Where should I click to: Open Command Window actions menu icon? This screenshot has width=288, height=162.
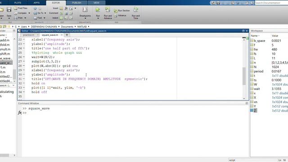(247, 103)
